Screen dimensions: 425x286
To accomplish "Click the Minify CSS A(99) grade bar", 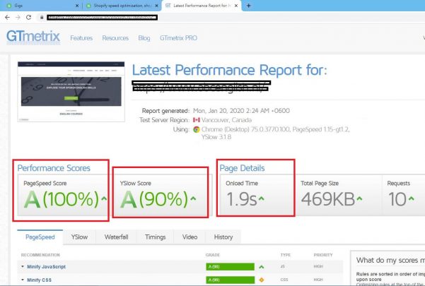I will tap(230, 280).
